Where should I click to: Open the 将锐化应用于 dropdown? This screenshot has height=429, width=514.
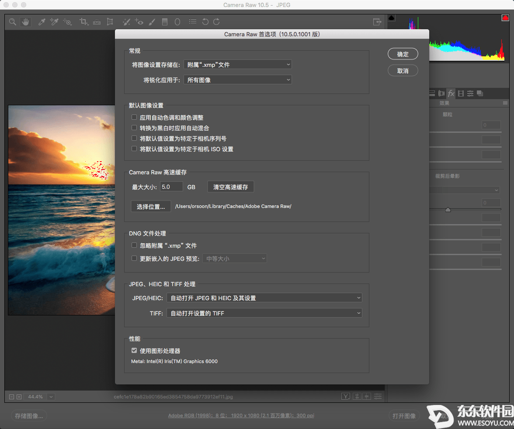pyautogui.click(x=238, y=80)
